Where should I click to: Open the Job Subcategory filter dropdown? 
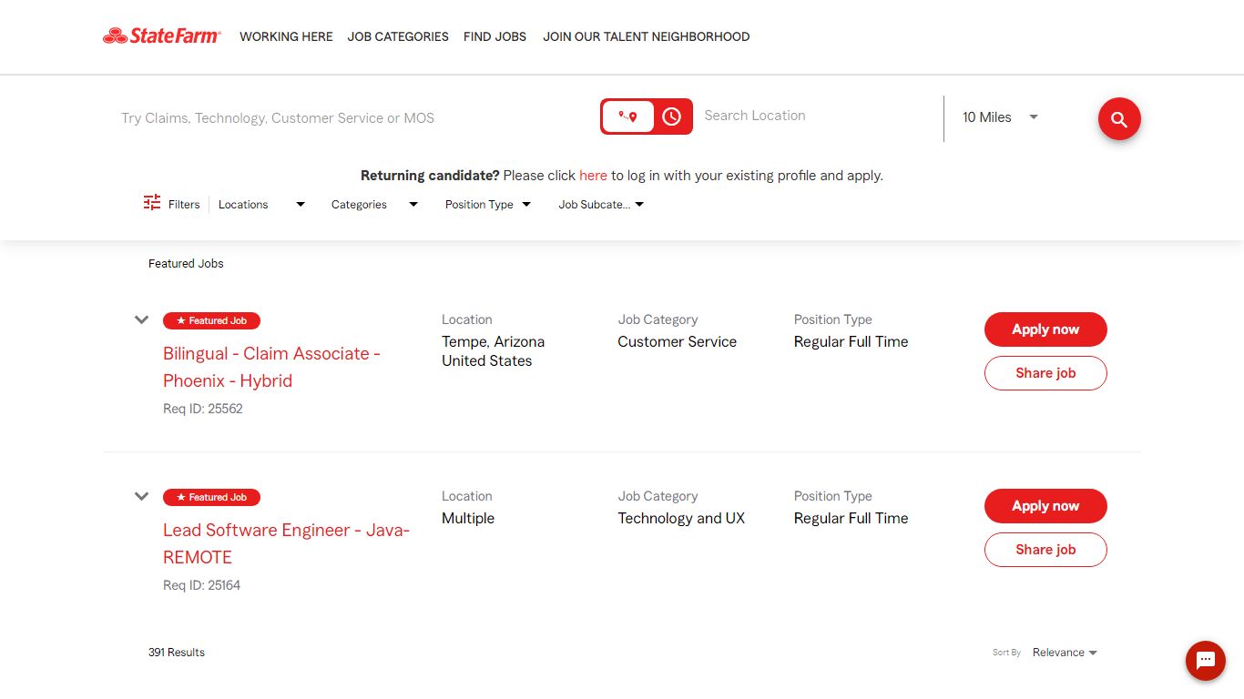601,205
